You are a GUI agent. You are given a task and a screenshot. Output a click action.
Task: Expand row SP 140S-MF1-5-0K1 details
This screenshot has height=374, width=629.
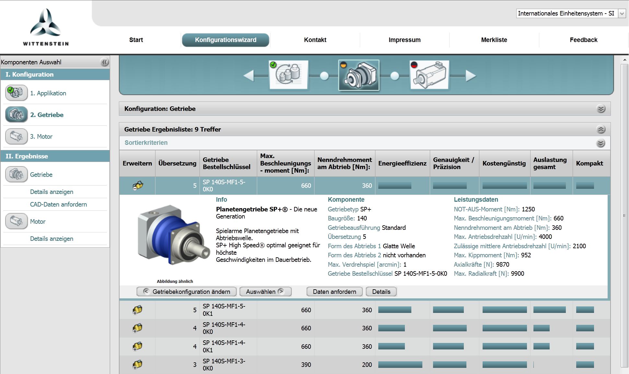click(x=137, y=310)
